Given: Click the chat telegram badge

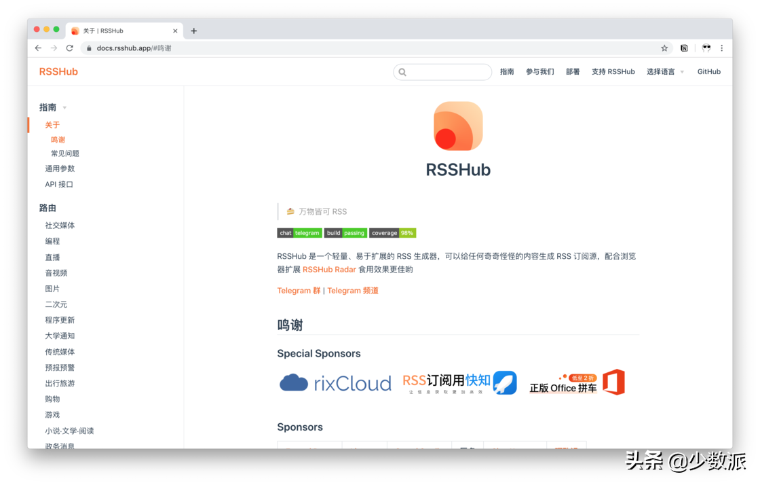Looking at the screenshot, I should [299, 233].
